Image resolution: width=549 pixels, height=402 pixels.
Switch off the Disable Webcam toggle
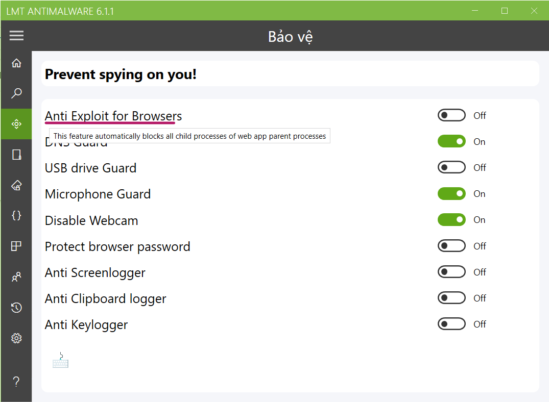(x=451, y=220)
